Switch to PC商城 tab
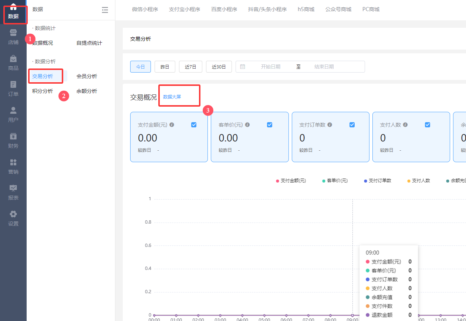This screenshot has height=321, width=466. coord(371,9)
